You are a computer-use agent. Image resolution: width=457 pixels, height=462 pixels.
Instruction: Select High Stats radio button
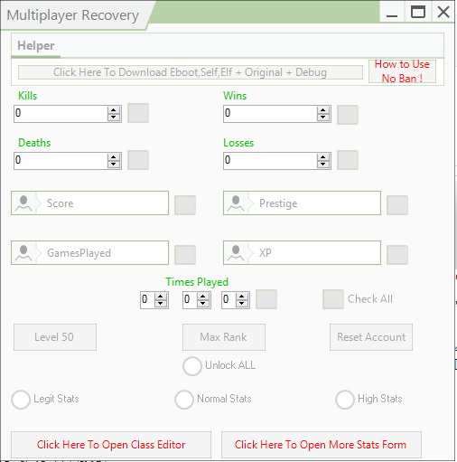click(345, 400)
